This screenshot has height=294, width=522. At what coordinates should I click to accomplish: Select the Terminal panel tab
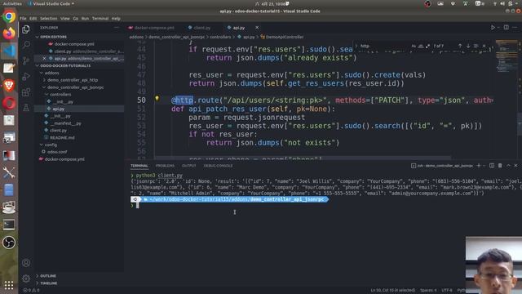[x=139, y=166]
